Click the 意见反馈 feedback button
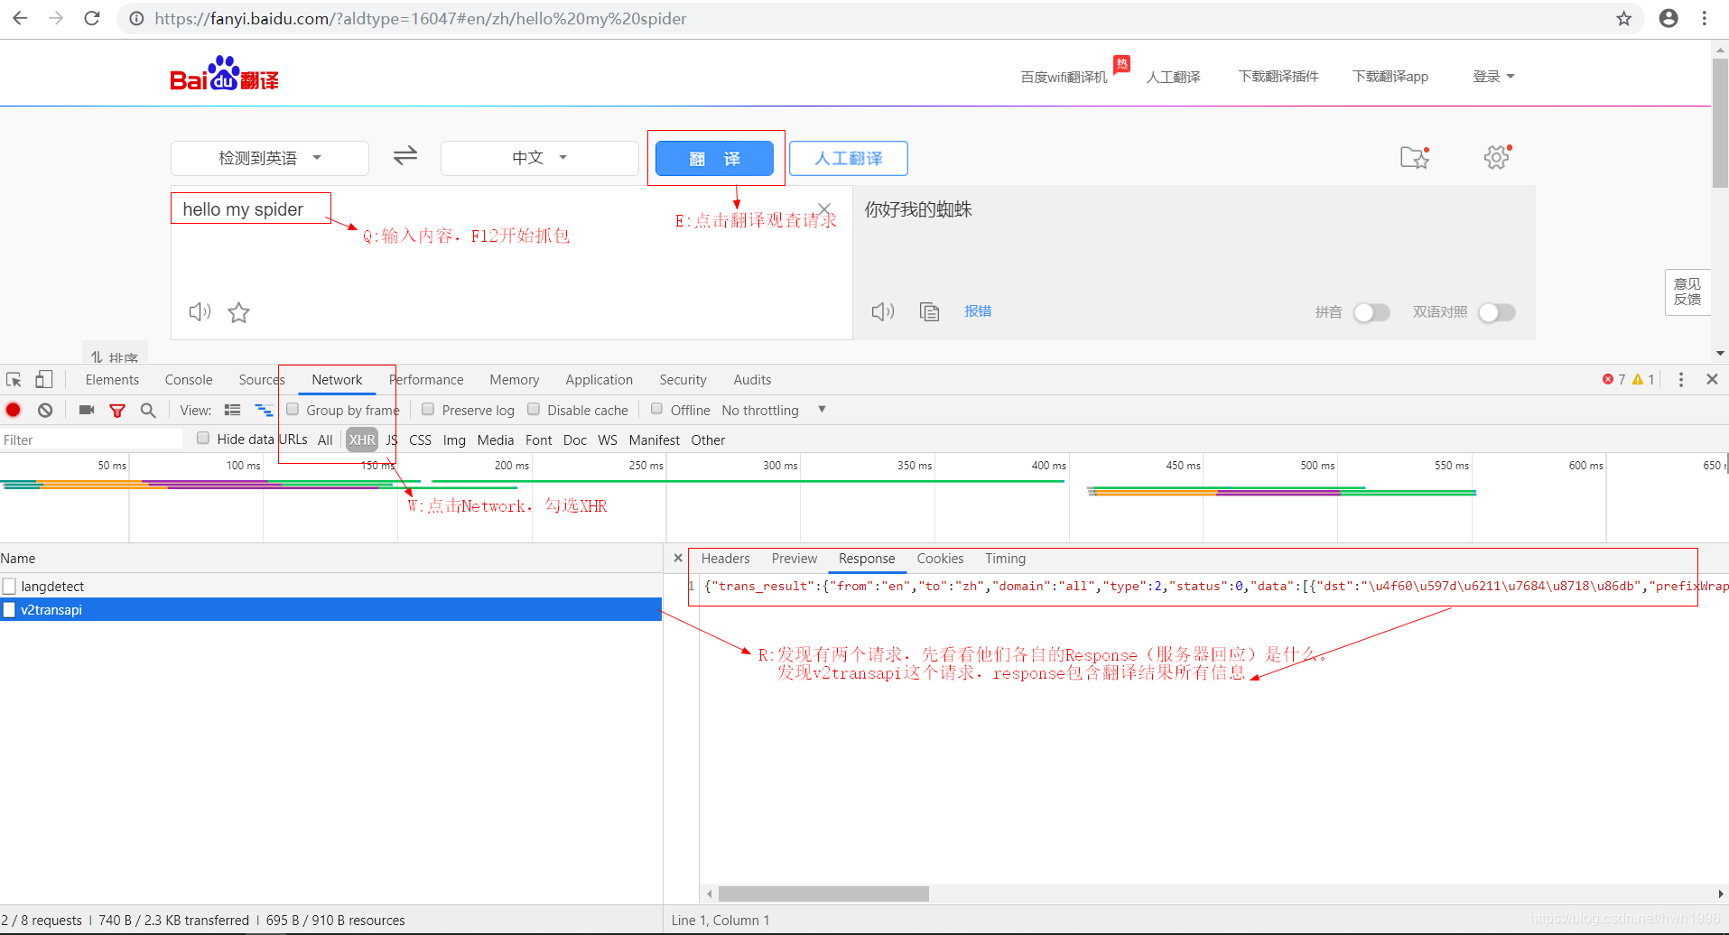 point(1687,292)
